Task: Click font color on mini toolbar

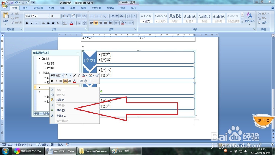Action: pyautogui.click(x=74, y=81)
